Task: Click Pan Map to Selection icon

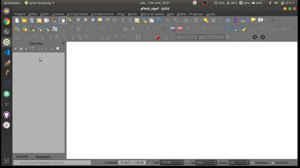Action: (x=70, y=20)
